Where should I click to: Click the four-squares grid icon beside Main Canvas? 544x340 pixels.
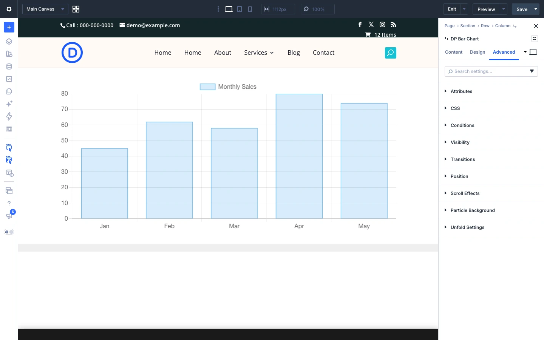(x=76, y=9)
